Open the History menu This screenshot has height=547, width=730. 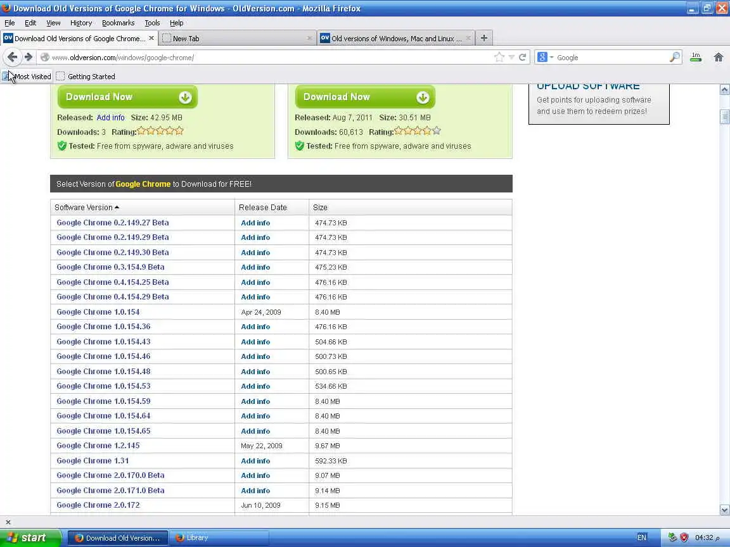[81, 23]
